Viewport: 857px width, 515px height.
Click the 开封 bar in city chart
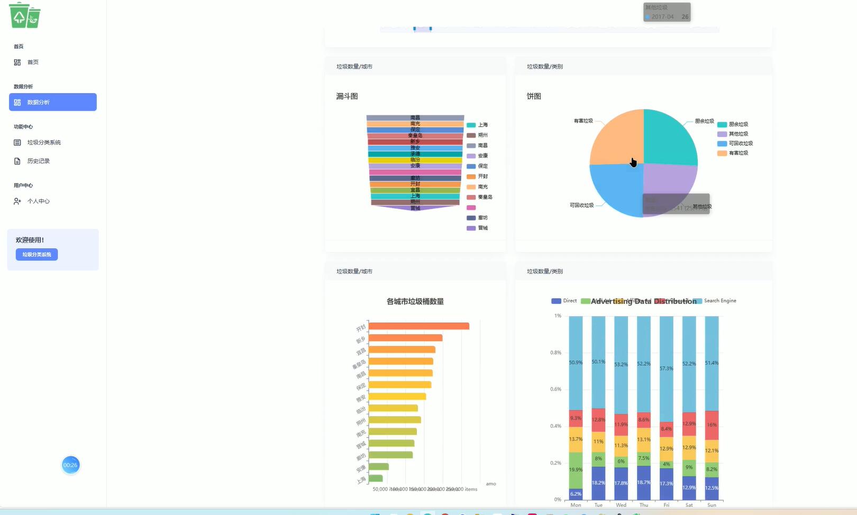[x=418, y=326]
